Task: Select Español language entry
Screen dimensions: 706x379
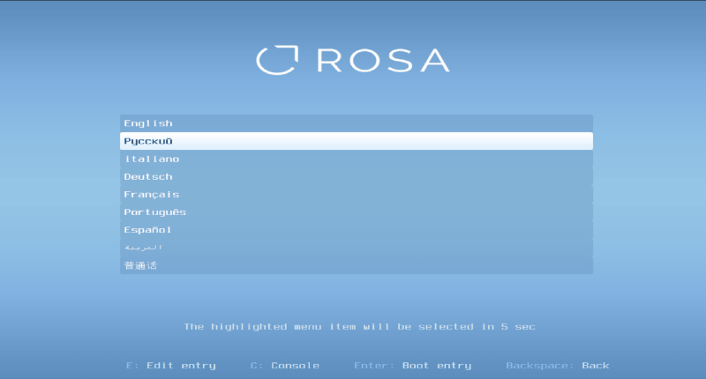Action: coord(357,230)
